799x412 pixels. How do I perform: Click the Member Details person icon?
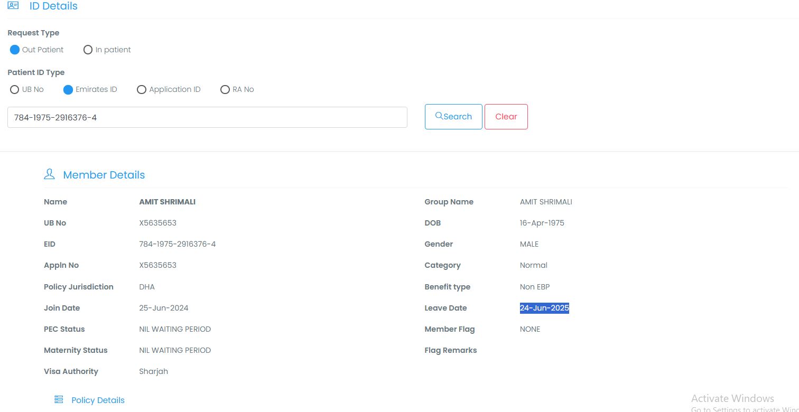pos(49,174)
